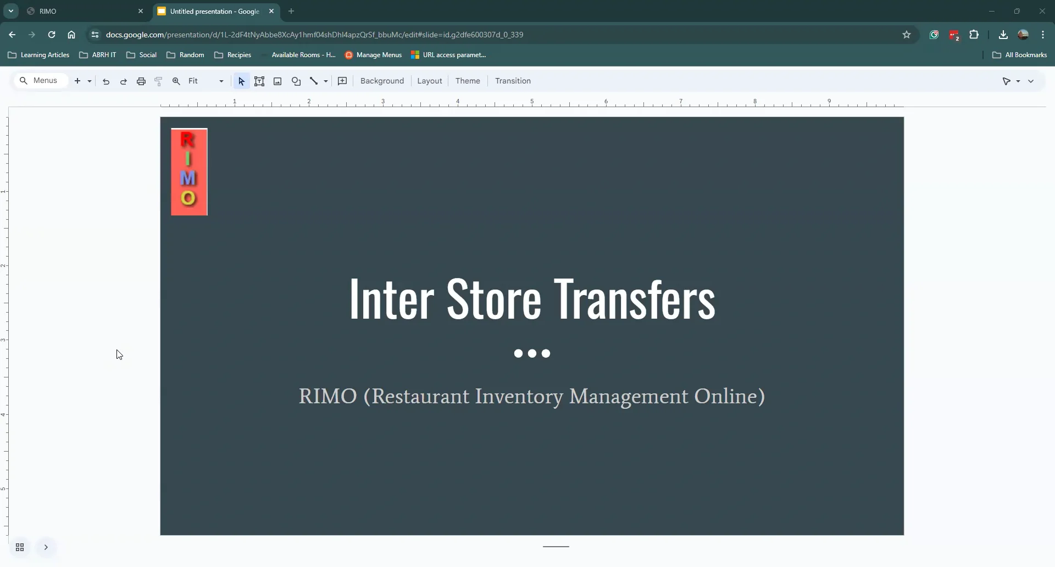Open the Theme chooser

pos(468,81)
